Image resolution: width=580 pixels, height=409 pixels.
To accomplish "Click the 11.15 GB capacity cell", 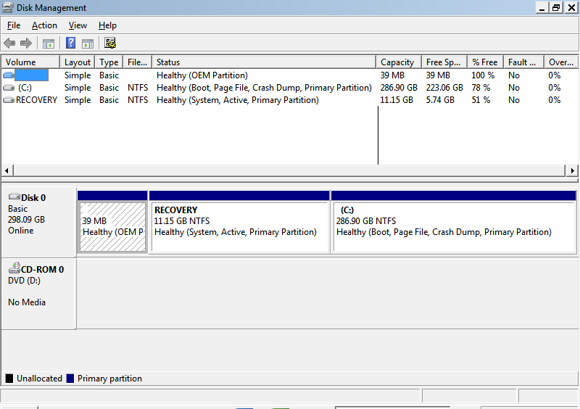I will [397, 100].
